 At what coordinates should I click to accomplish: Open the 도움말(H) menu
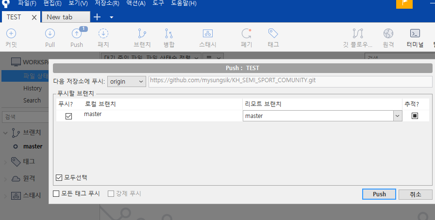(x=184, y=3)
